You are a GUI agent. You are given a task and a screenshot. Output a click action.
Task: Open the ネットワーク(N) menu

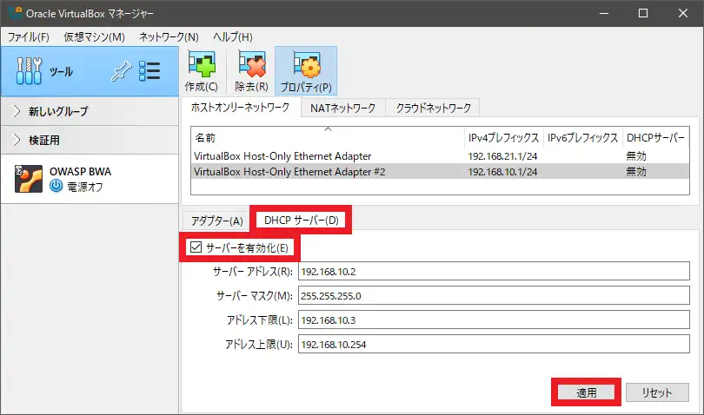(x=169, y=36)
